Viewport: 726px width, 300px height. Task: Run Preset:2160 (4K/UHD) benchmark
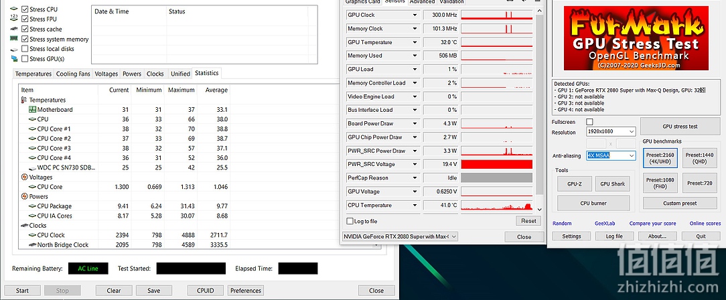coord(660,159)
